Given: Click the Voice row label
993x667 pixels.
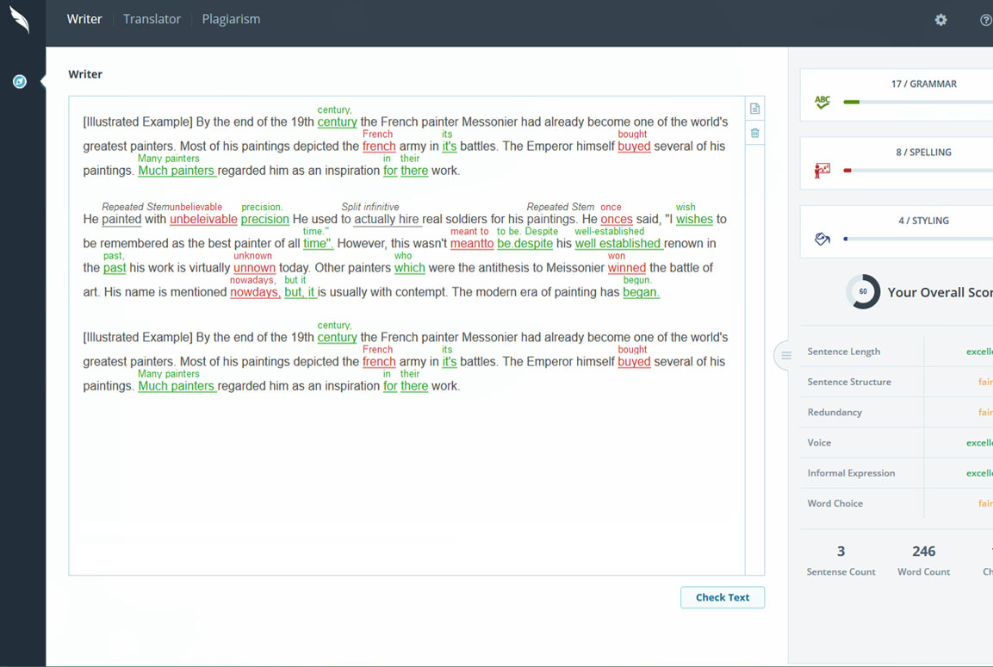Looking at the screenshot, I should (819, 443).
